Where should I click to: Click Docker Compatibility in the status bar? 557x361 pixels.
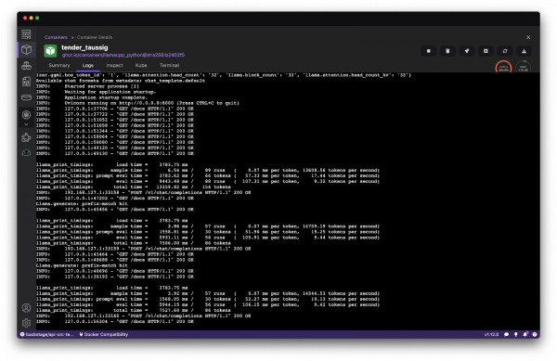[103, 334]
